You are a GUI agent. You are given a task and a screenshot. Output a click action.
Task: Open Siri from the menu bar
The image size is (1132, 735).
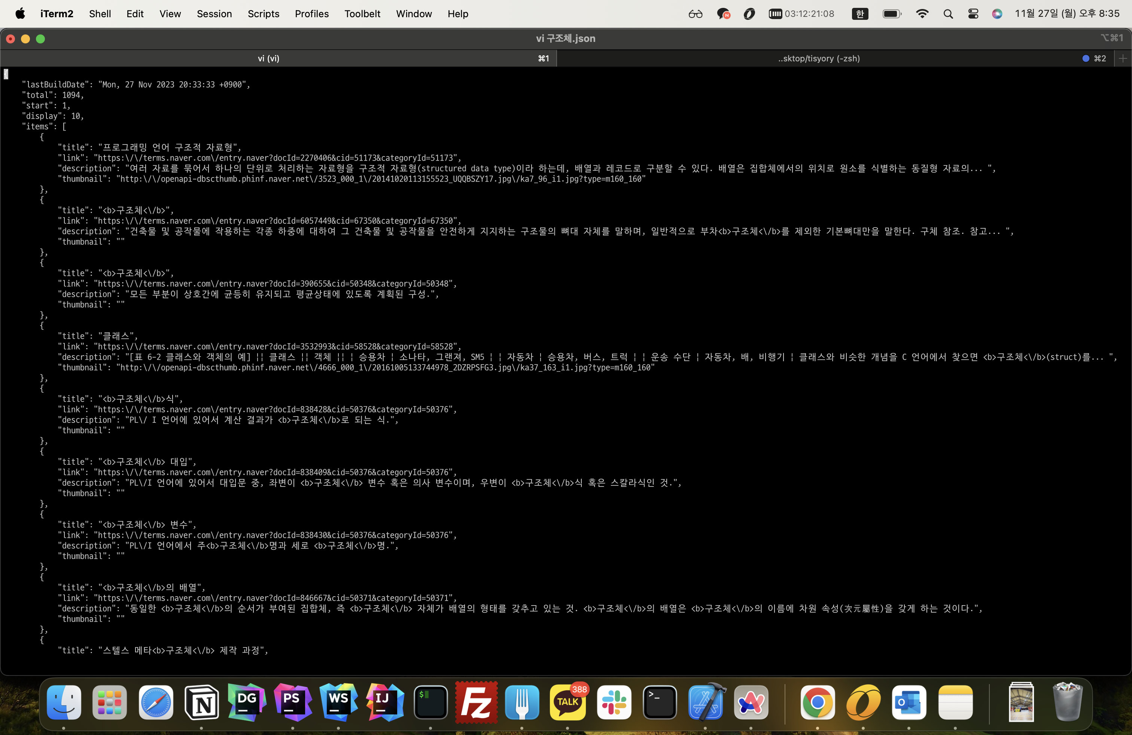(997, 14)
